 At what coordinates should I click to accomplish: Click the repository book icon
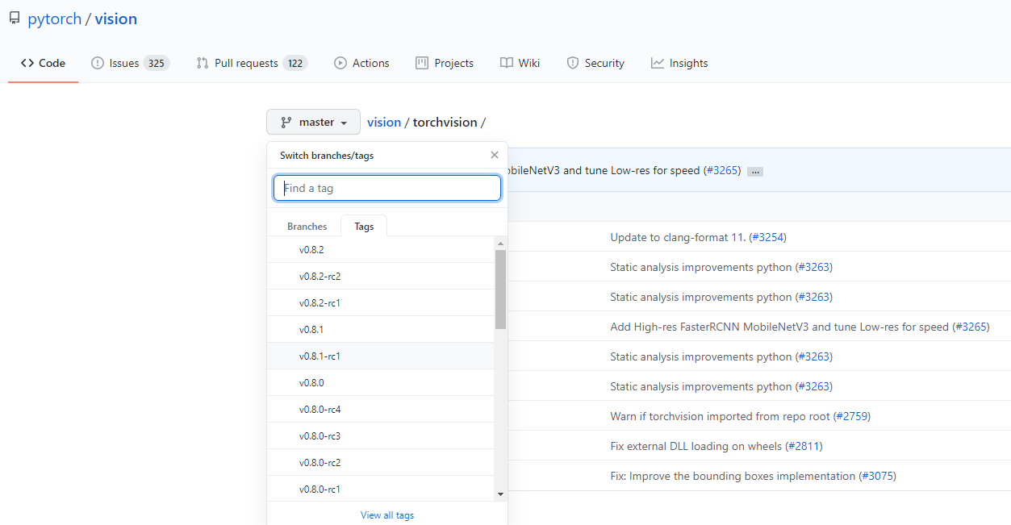[x=15, y=18]
